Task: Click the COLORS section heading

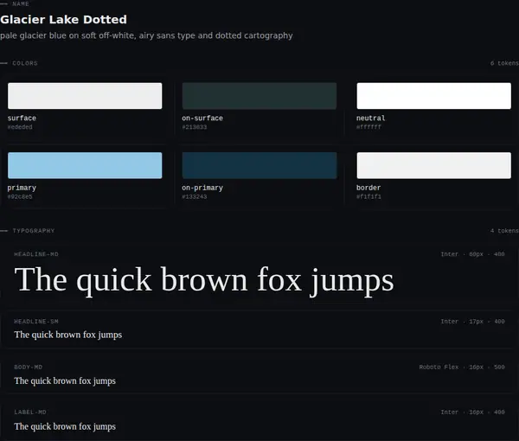Action: (x=25, y=63)
